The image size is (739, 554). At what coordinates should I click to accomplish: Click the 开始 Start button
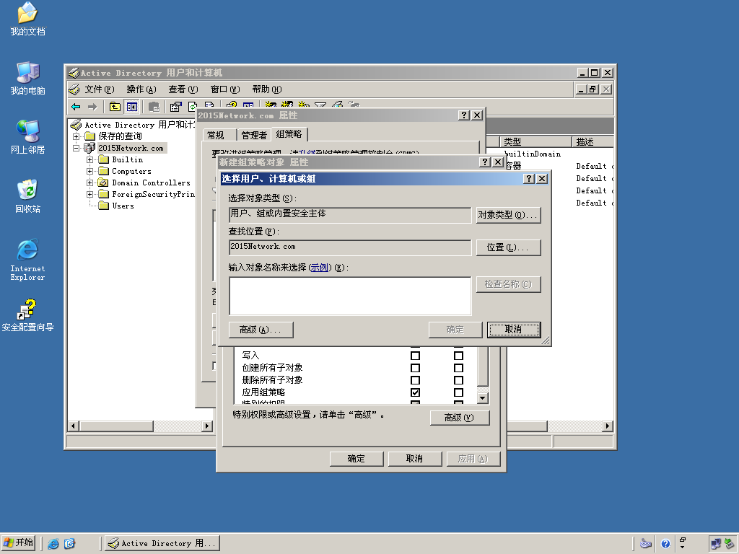[x=18, y=542]
